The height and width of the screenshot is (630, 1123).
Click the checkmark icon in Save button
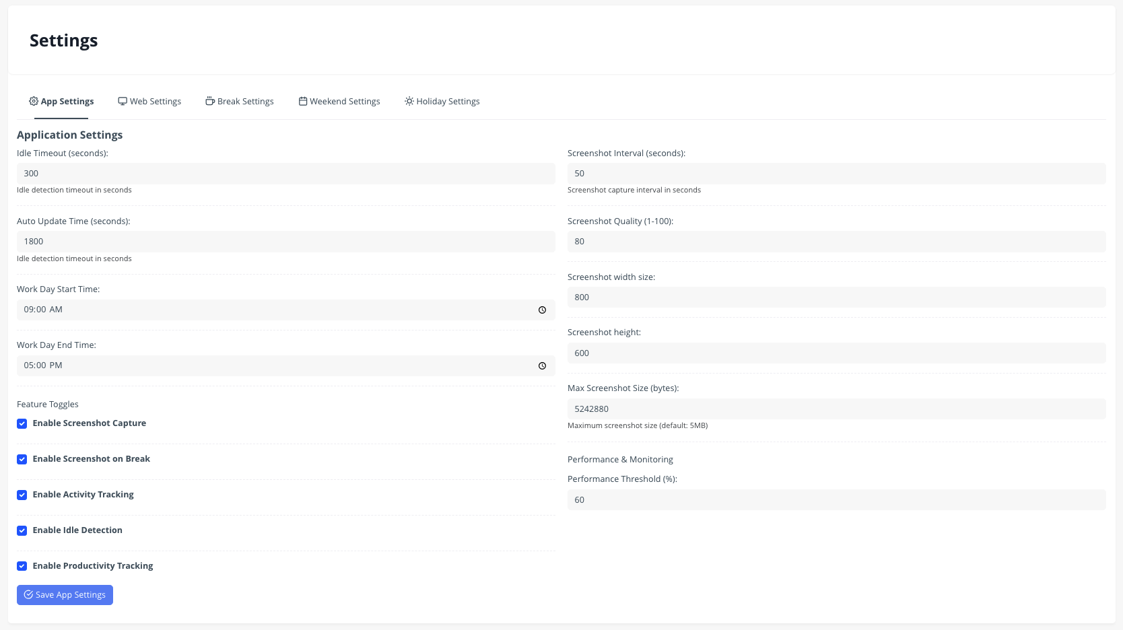coord(28,595)
